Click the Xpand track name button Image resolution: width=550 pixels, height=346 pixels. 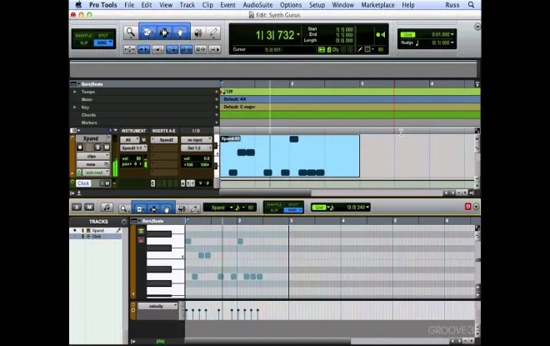pos(92,138)
